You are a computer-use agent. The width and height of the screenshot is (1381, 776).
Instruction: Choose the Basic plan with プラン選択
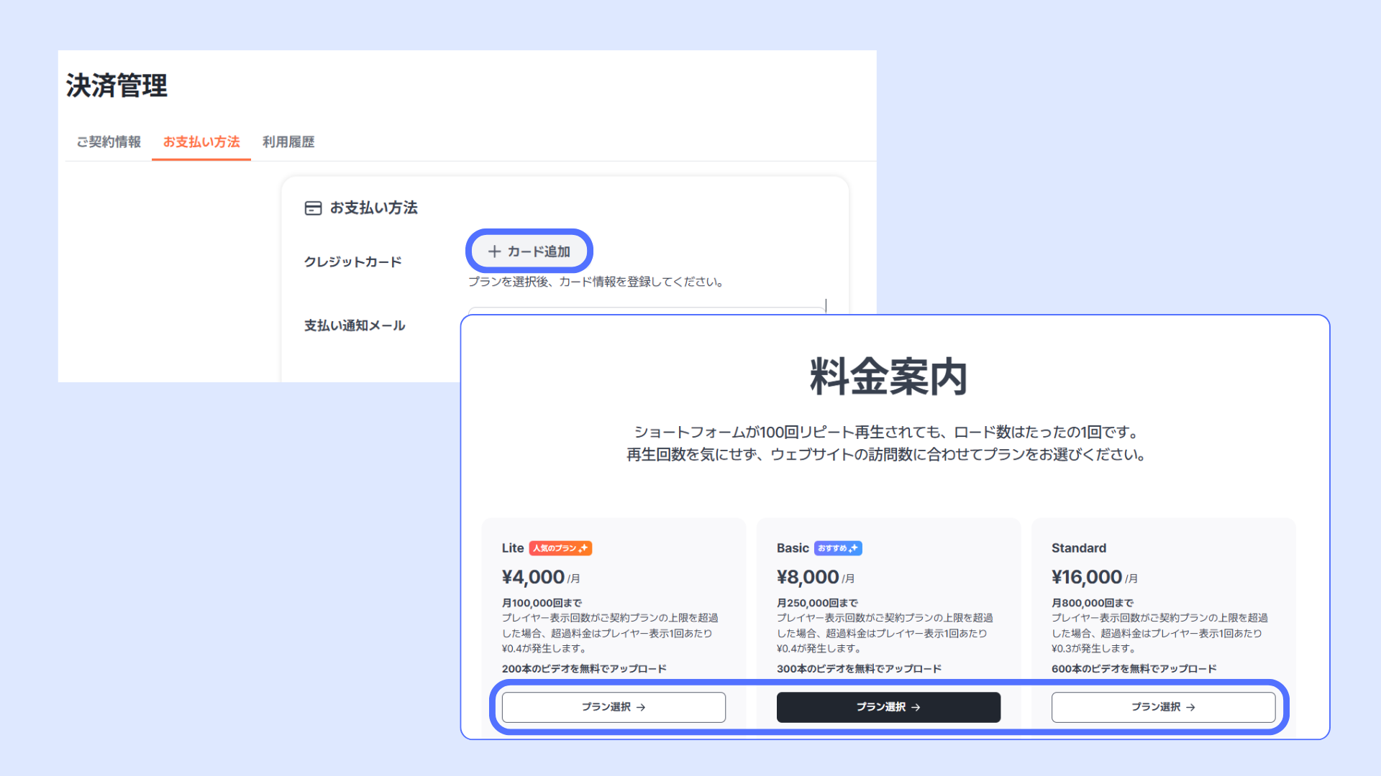[888, 707]
